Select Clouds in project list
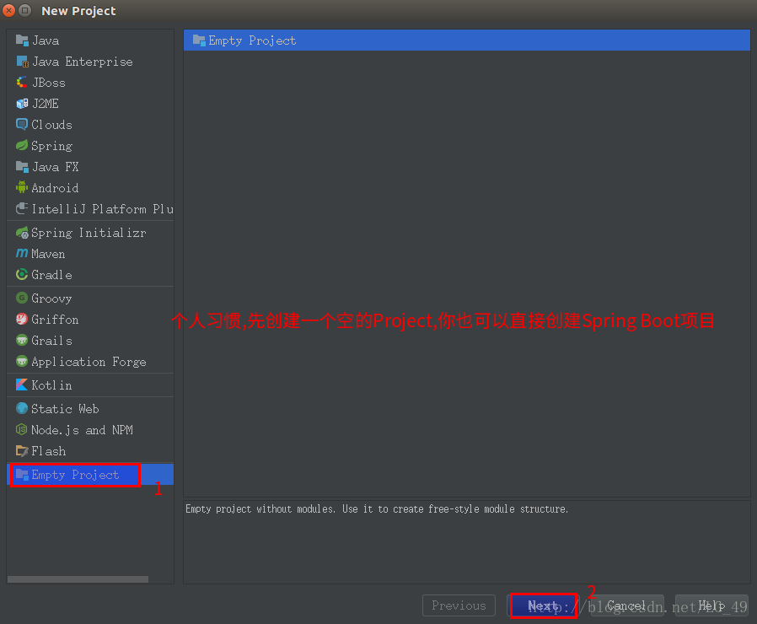757x624 pixels. point(90,125)
